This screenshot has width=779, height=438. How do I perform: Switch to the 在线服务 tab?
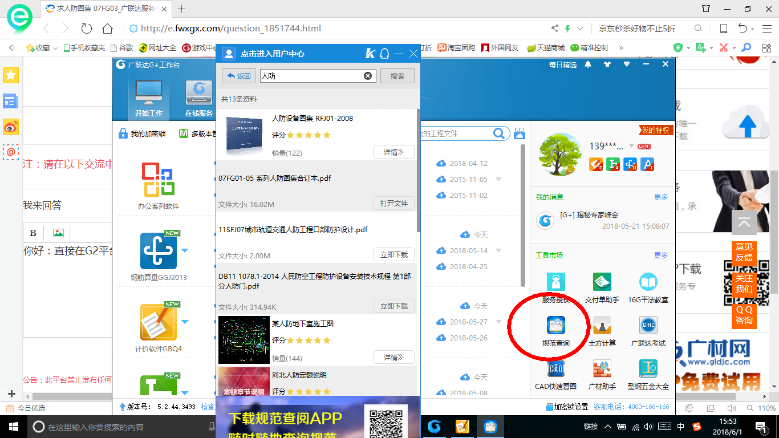click(199, 98)
